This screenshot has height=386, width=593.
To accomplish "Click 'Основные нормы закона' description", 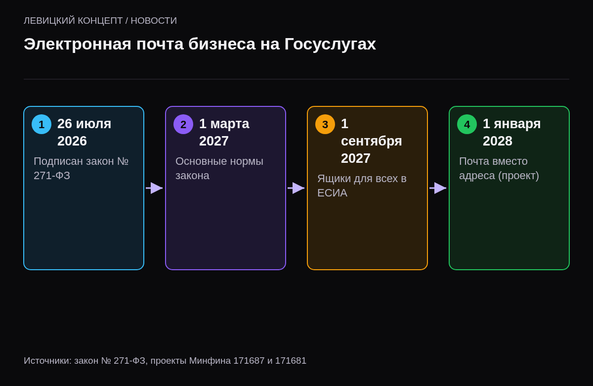I will (219, 168).
